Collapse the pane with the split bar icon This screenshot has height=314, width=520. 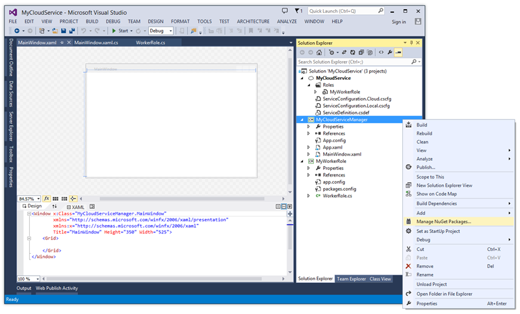point(289,206)
